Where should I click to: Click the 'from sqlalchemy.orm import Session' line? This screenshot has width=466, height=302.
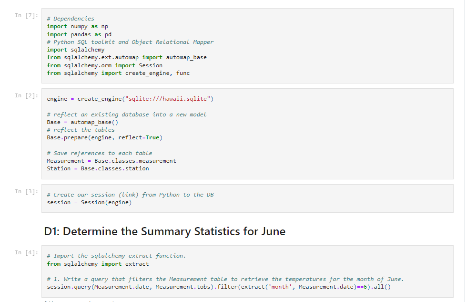pos(104,65)
